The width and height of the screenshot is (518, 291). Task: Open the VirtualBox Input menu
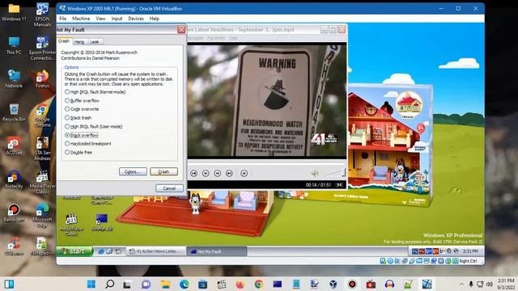[x=117, y=19]
